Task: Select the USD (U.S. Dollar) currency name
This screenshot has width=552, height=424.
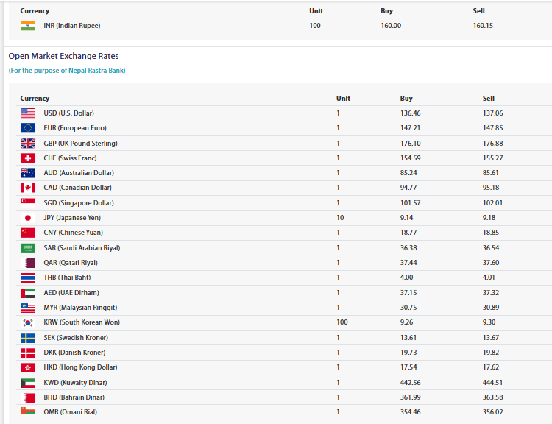Action: (x=69, y=113)
